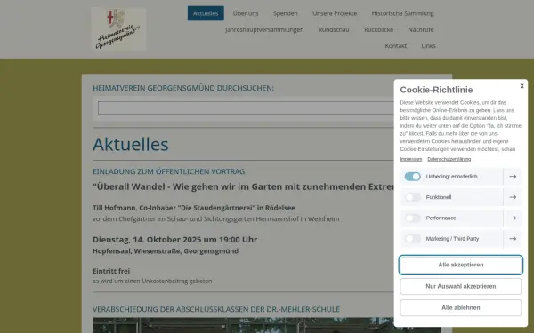This screenshot has width=534, height=333.
Task: Open the Aktuelles menu item
Action: click(x=206, y=13)
